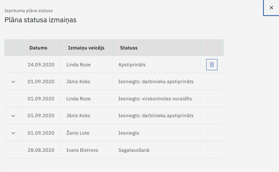Viewport: 279px width, 172px height.
Task: Click Linda Roze in the Apstiprināts row
Action: click(78, 65)
